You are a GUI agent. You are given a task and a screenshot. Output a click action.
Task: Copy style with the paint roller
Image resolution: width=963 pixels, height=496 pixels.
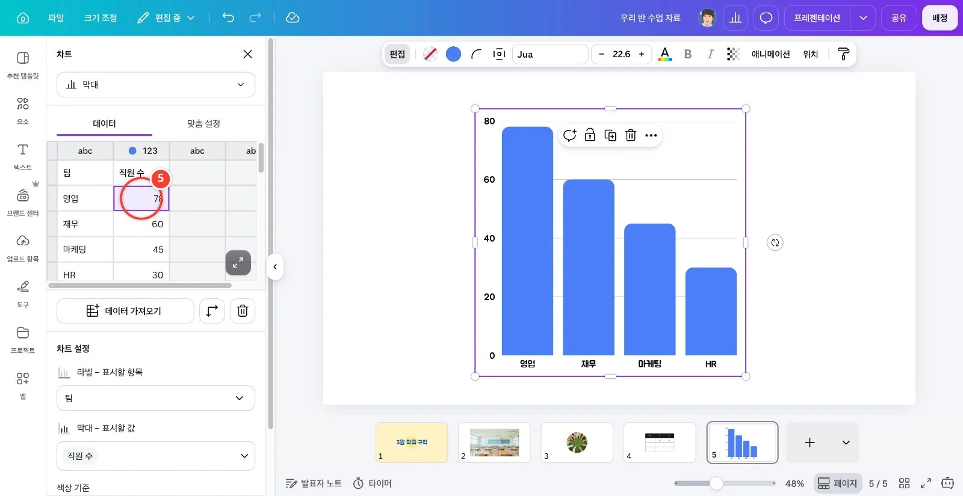pos(844,54)
